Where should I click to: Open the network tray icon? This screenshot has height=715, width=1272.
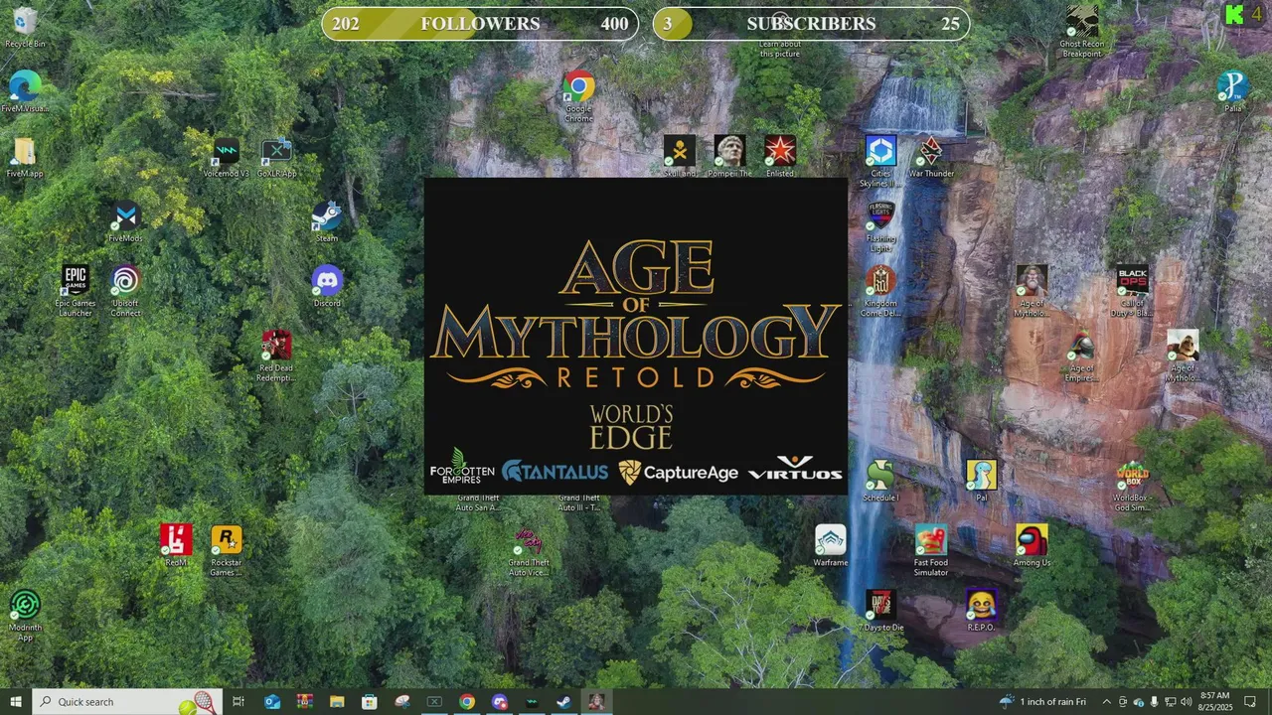point(1171,701)
